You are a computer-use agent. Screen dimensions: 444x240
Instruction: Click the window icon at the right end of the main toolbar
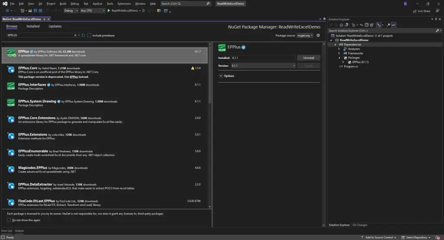click(166, 11)
